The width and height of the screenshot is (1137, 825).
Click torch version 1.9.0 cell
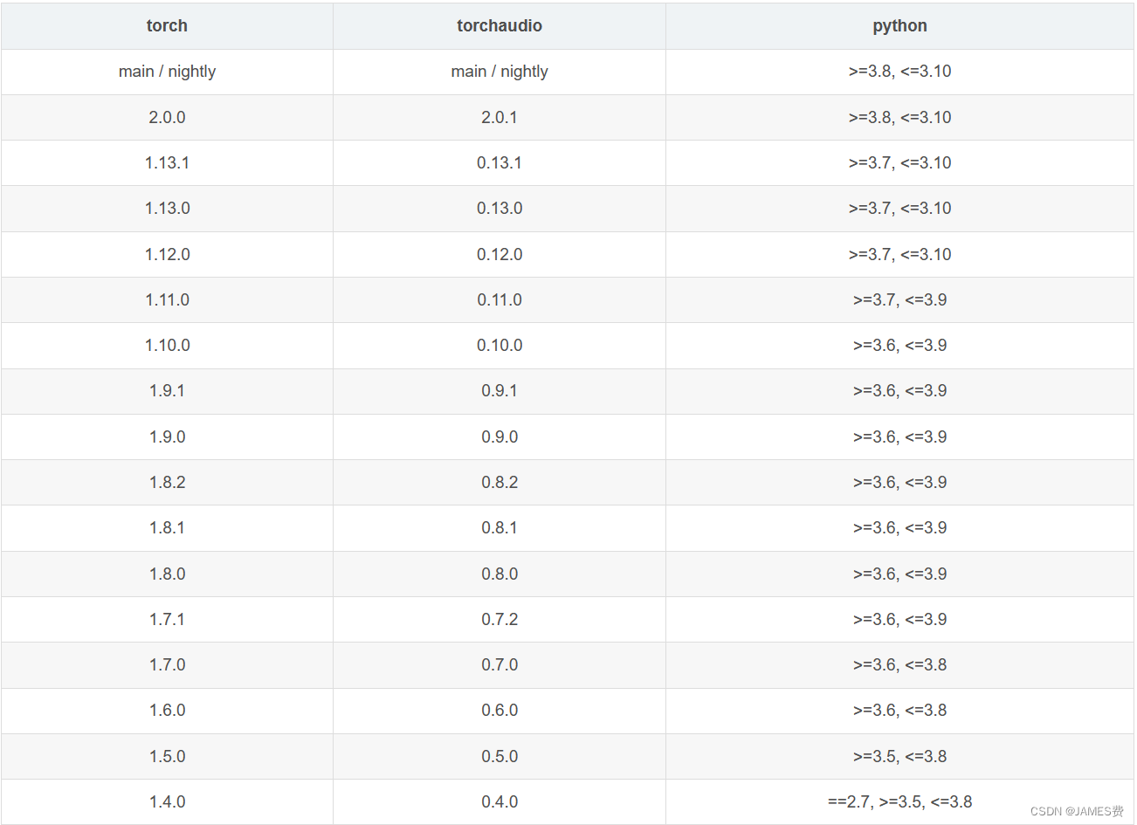click(x=167, y=437)
